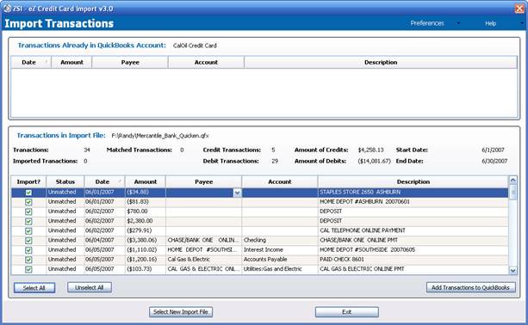Expand the Preferences dropdown arrow
Screen dimensions: 528x325
coord(458,23)
